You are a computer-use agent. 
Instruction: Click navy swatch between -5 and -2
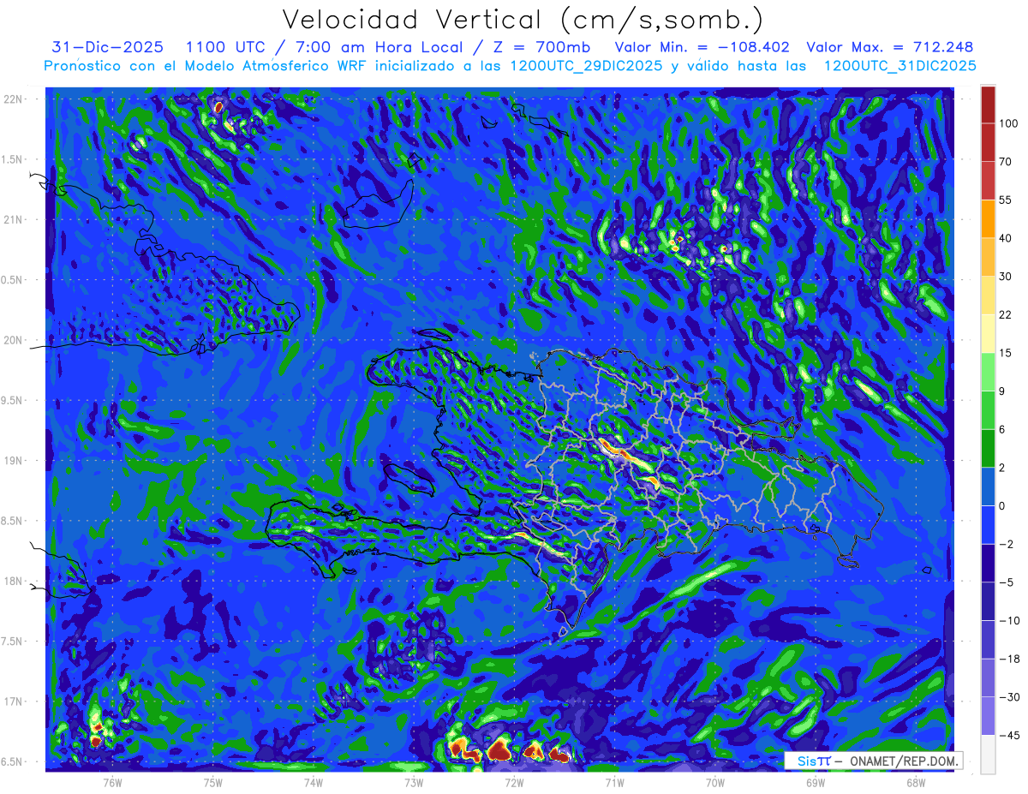pyautogui.click(x=988, y=564)
